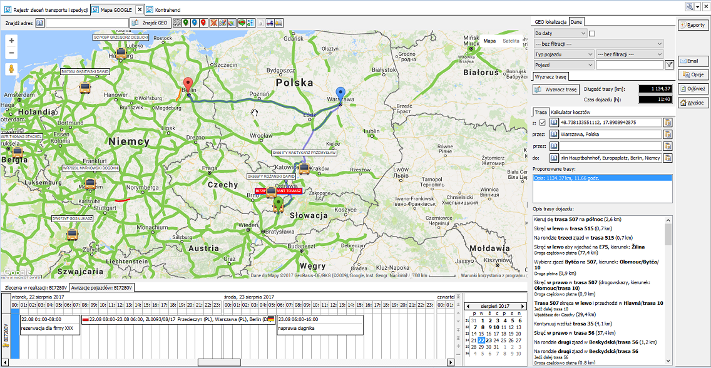Screen dimensions: 711x368
Task: Click the Raporty button
Action: 693,26
